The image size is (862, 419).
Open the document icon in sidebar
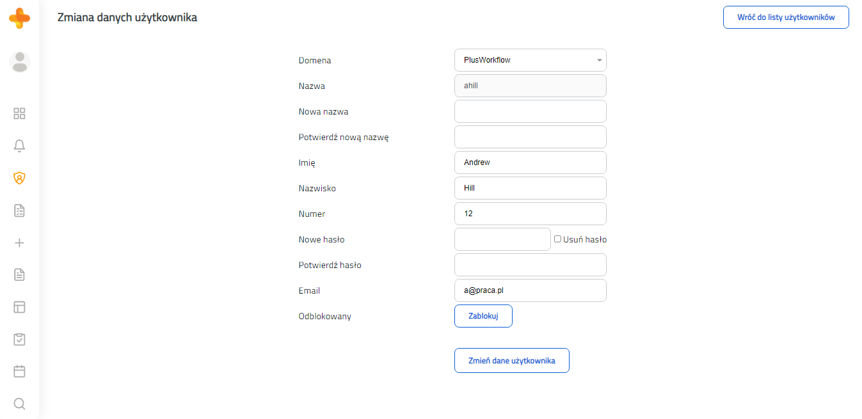click(x=19, y=275)
